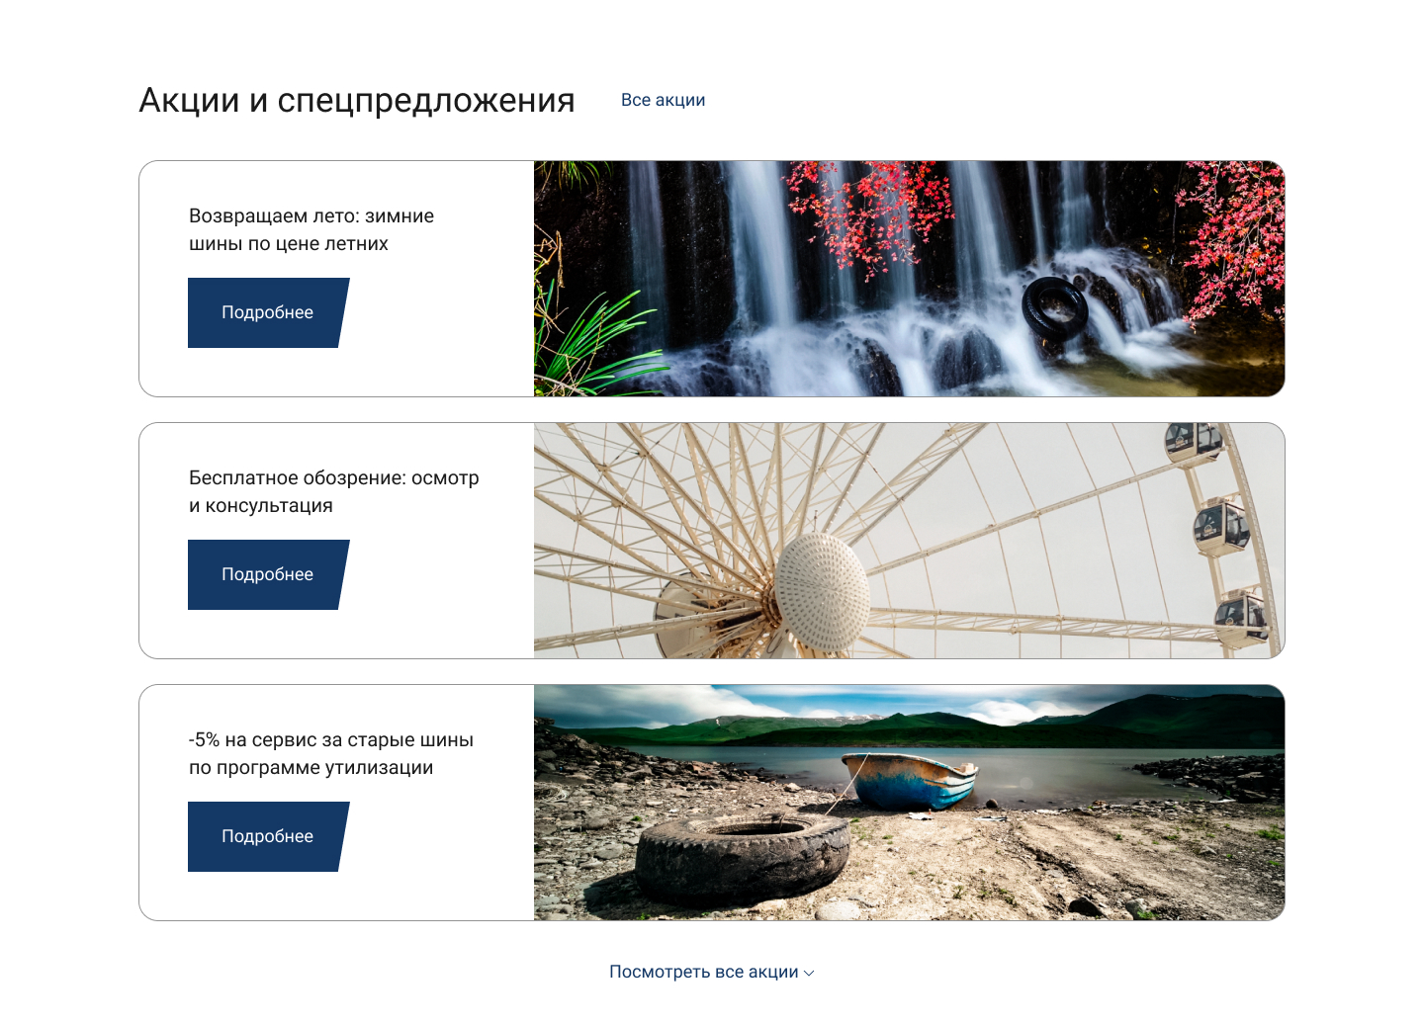Open the 'Все акции' link near heading
1424x1026 pixels.
pos(663,100)
